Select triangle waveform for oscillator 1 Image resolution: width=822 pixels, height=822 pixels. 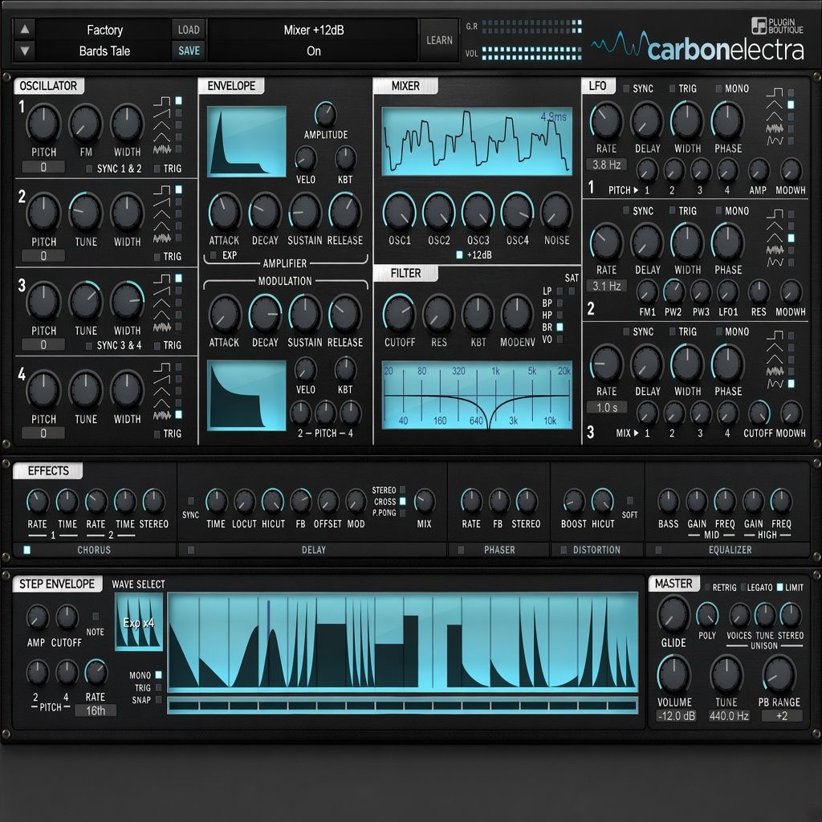(179, 124)
